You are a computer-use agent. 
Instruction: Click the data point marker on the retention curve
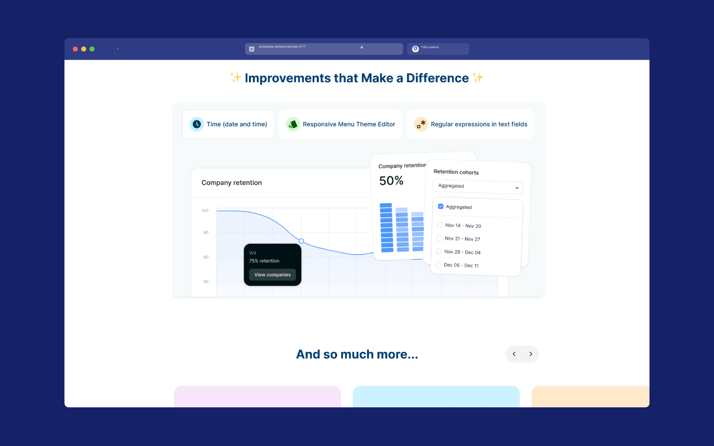pos(301,241)
